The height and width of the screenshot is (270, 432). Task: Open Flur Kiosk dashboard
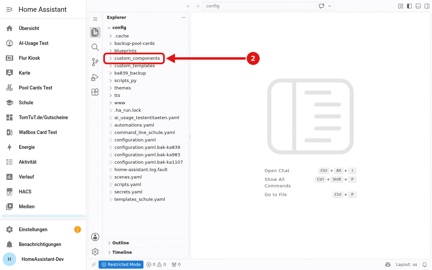point(43,58)
